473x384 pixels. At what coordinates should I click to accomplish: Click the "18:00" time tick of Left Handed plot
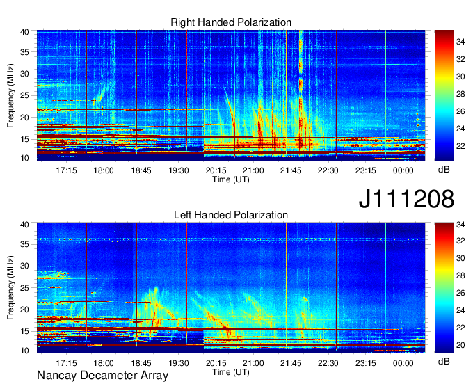click(x=104, y=363)
